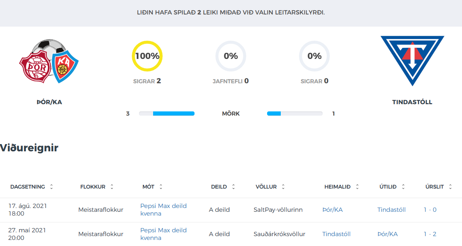Click the TINDASTÓLL name under crest
Viewport: 462px width, 246px height.
[x=412, y=102]
